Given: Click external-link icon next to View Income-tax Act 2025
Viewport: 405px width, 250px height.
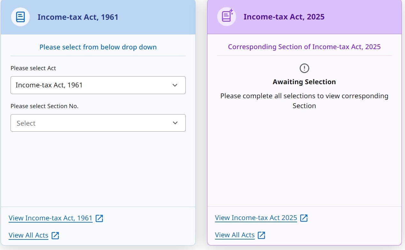Looking at the screenshot, I should coord(304,218).
